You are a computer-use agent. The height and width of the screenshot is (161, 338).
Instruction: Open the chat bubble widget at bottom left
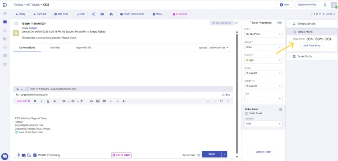coord(5,156)
